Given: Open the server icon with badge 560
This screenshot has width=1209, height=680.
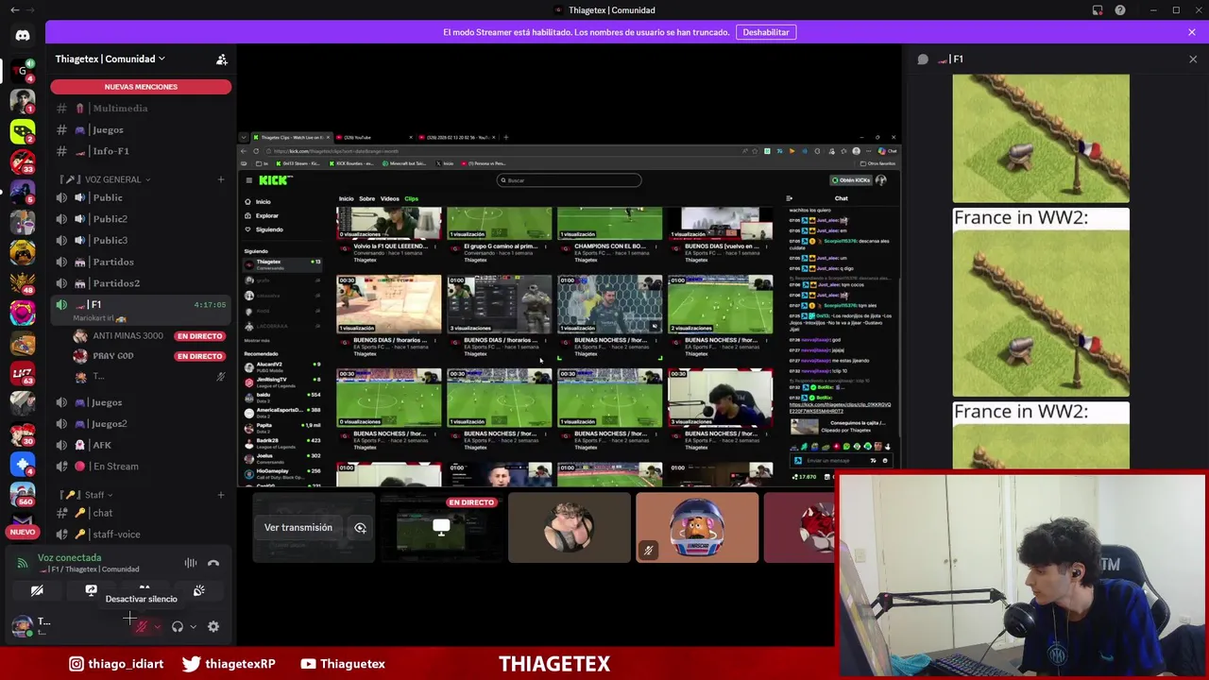Looking at the screenshot, I should [23, 494].
